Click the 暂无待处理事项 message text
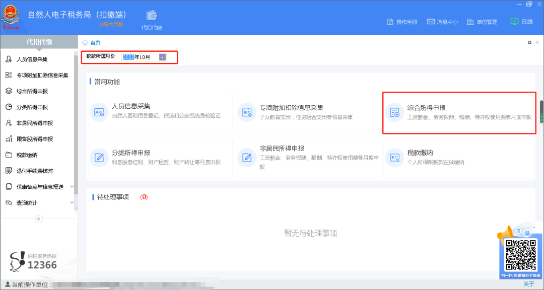This screenshot has width=544, height=290. [x=310, y=233]
